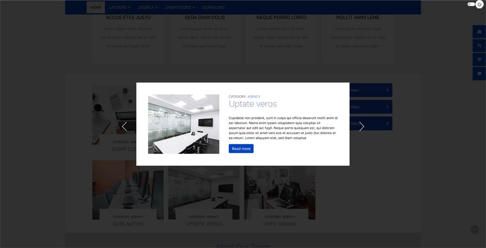Click the Read more button
The image size is (486, 248).
241,149
